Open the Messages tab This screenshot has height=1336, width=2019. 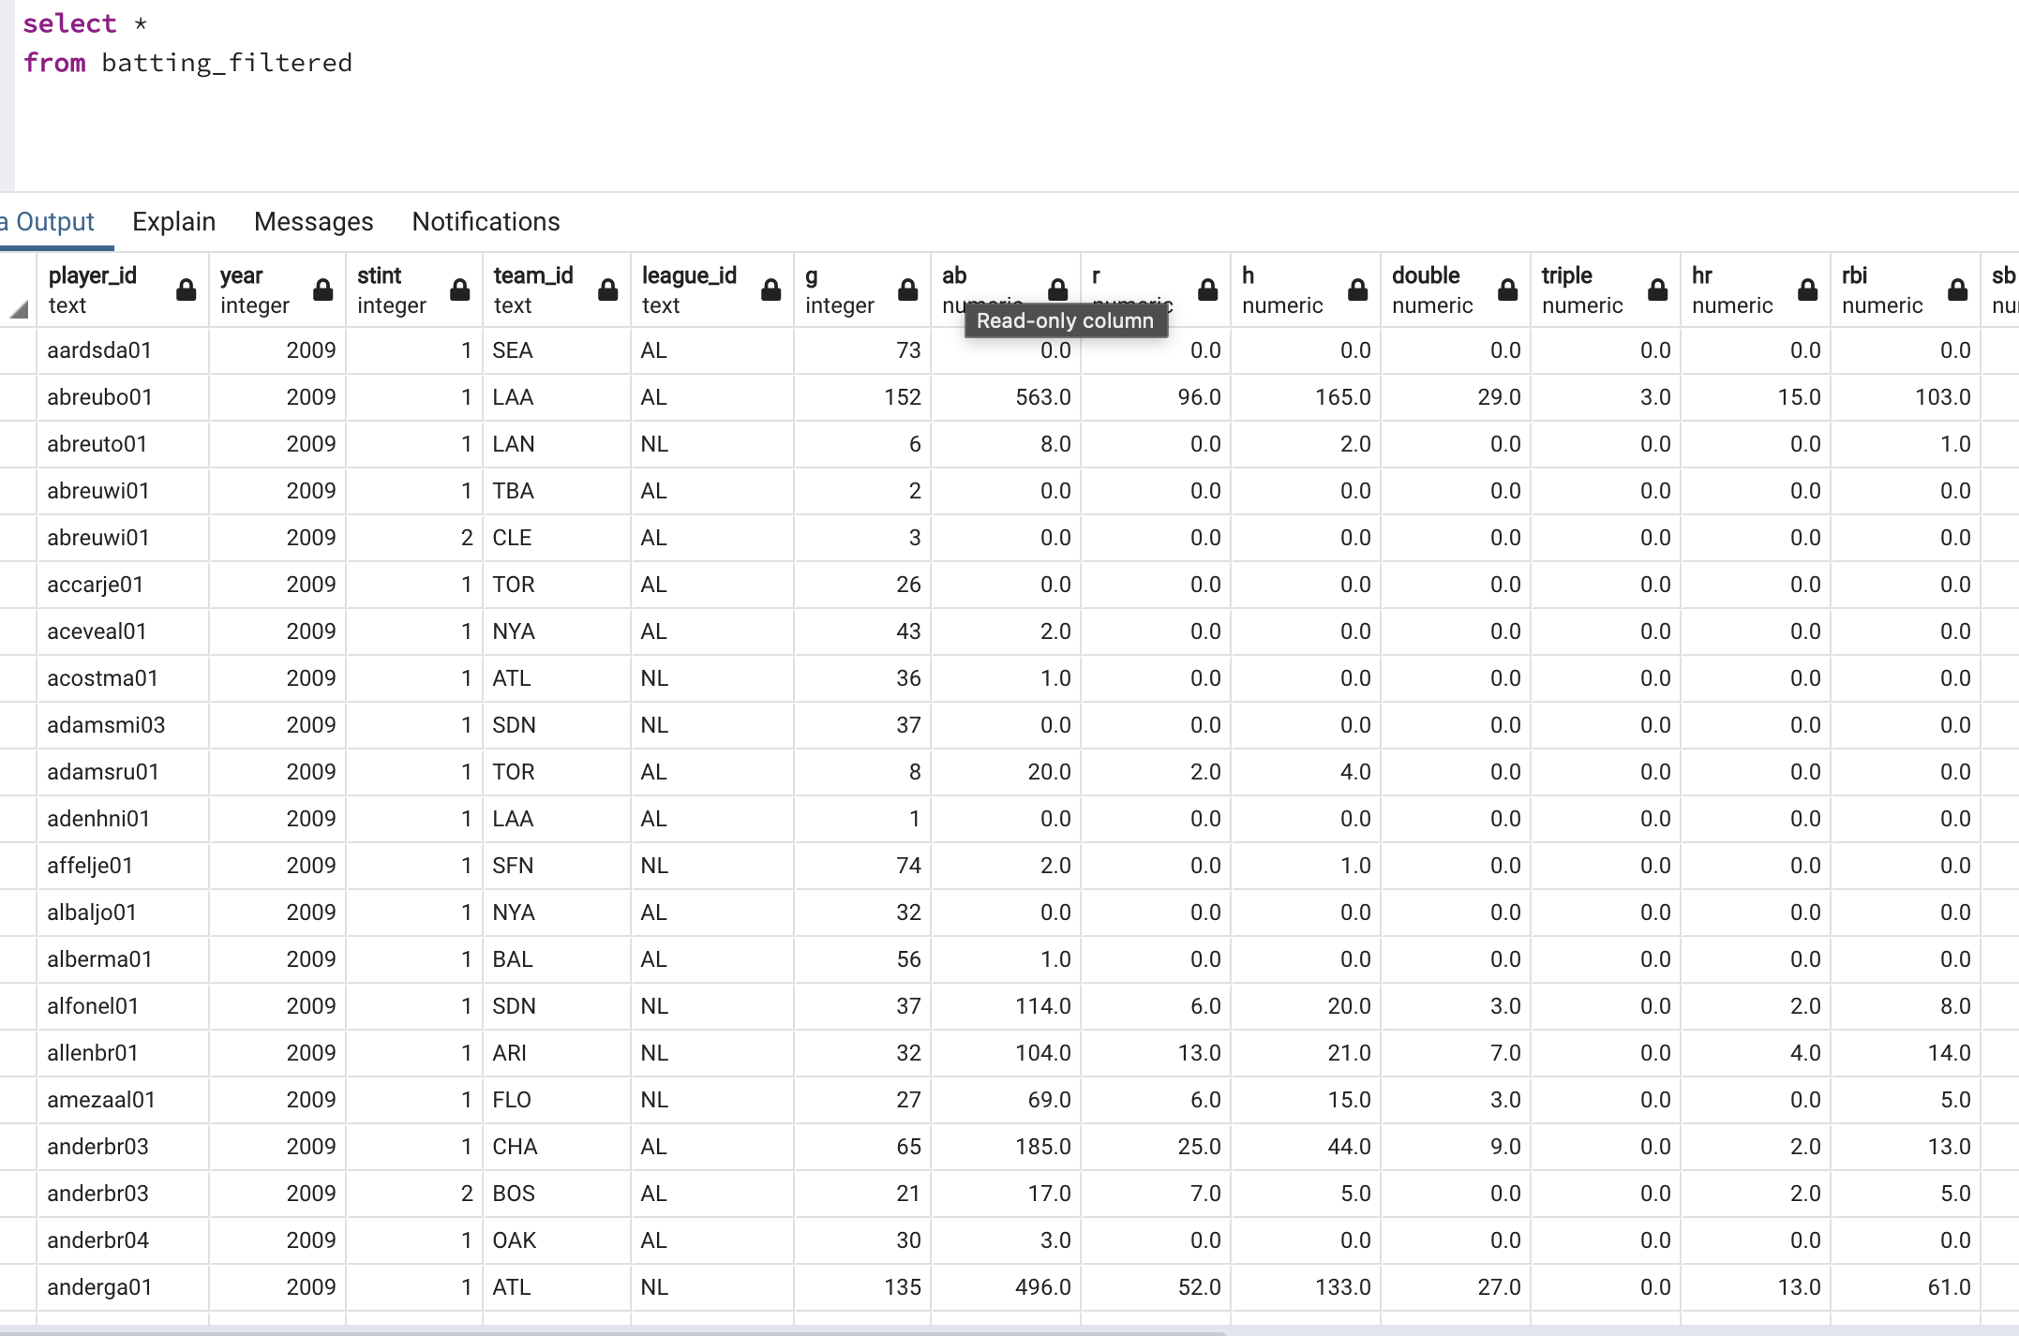pos(313,221)
